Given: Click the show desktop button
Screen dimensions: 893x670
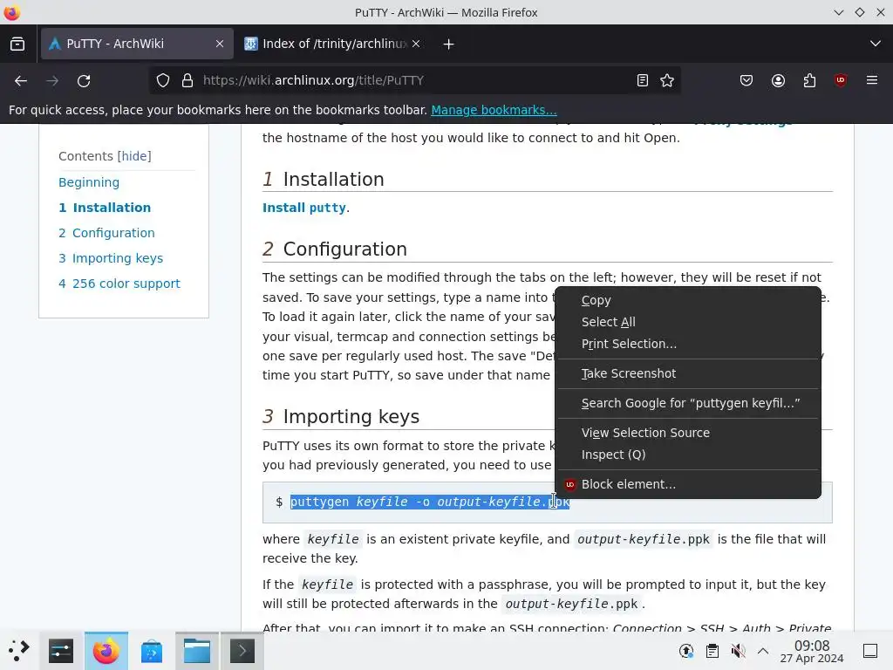Looking at the screenshot, I should [870, 651].
